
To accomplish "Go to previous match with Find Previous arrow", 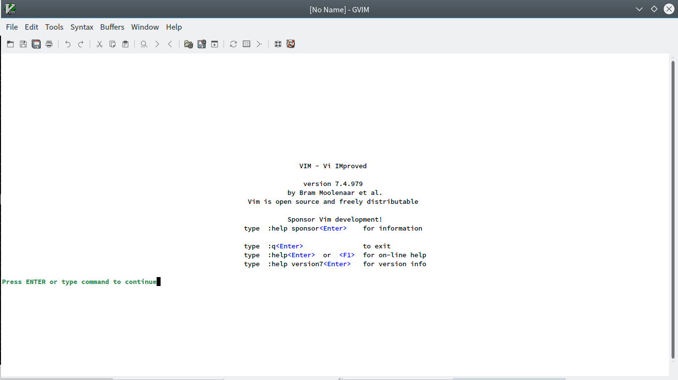I will point(170,44).
